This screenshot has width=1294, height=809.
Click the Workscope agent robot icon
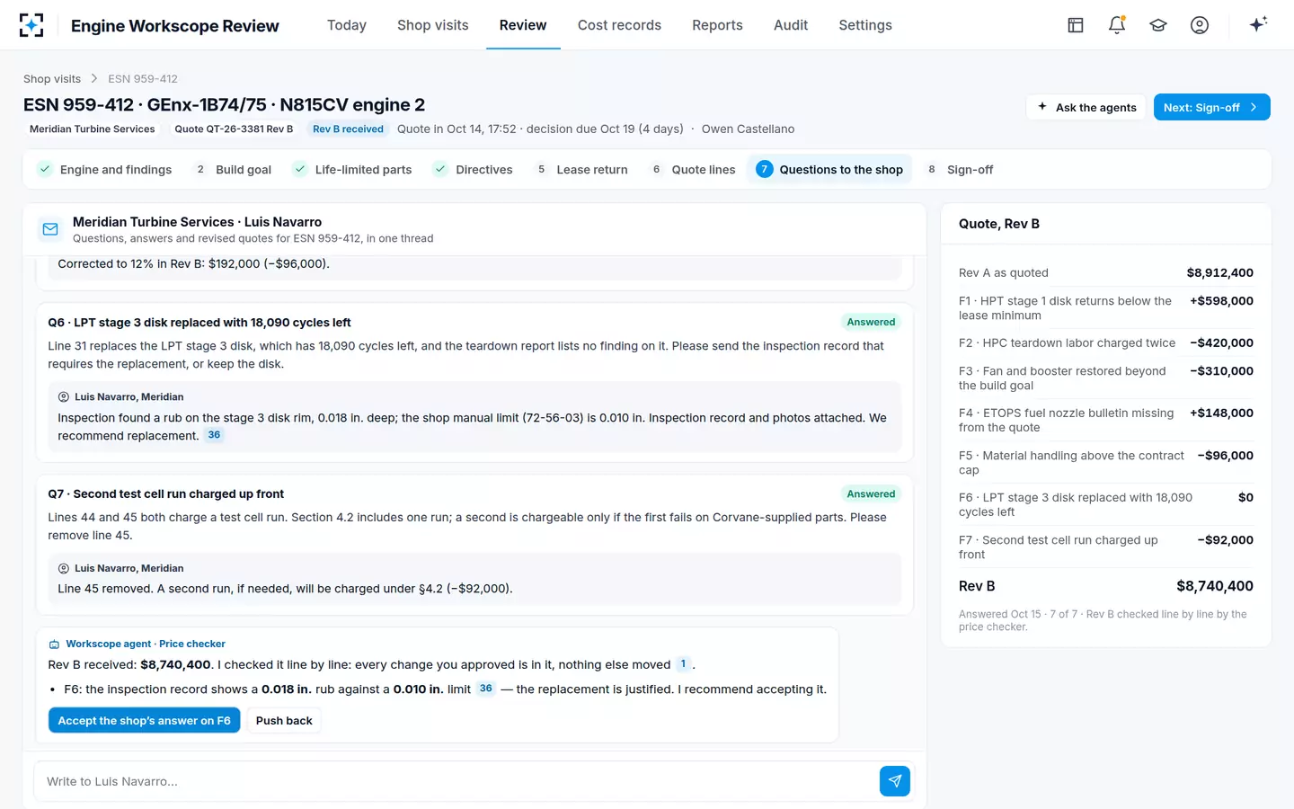(54, 645)
